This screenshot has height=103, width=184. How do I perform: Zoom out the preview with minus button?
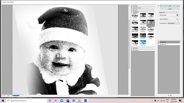[x=3, y=96]
